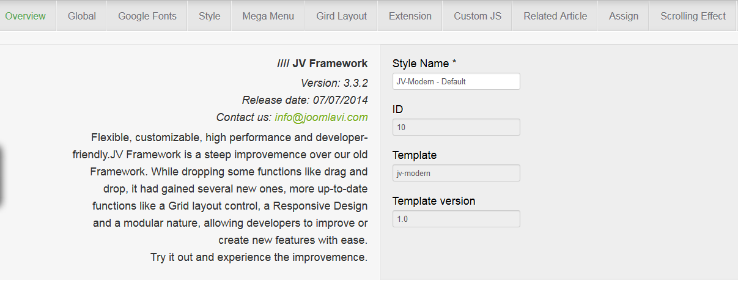The image size is (738, 286).
Task: Open the Custom JS tab
Action: pyautogui.click(x=478, y=16)
